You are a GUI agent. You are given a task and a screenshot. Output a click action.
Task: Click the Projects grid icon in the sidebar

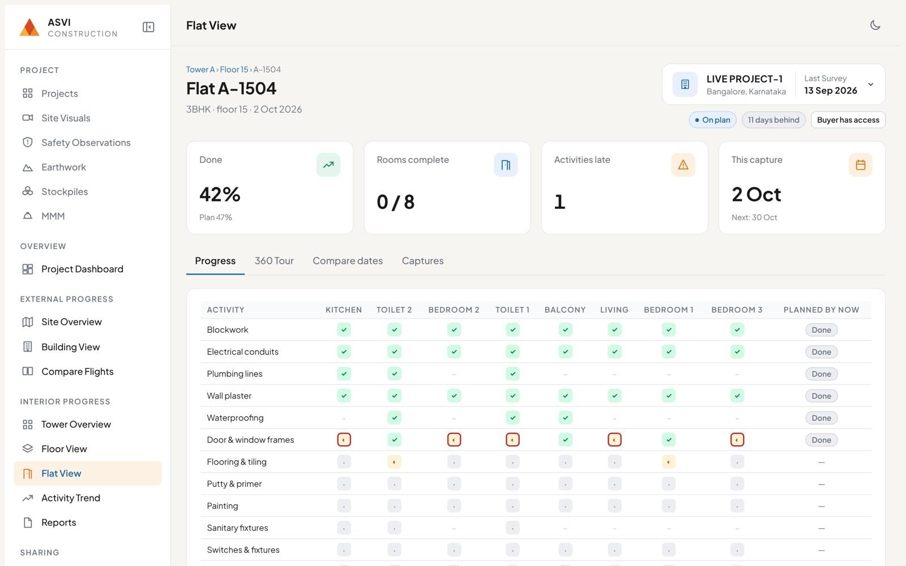[27, 93]
